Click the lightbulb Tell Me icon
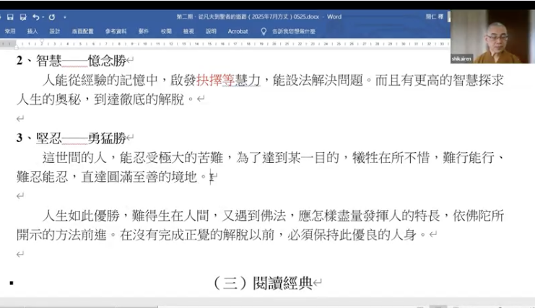The height and width of the screenshot is (308, 535). 265,32
